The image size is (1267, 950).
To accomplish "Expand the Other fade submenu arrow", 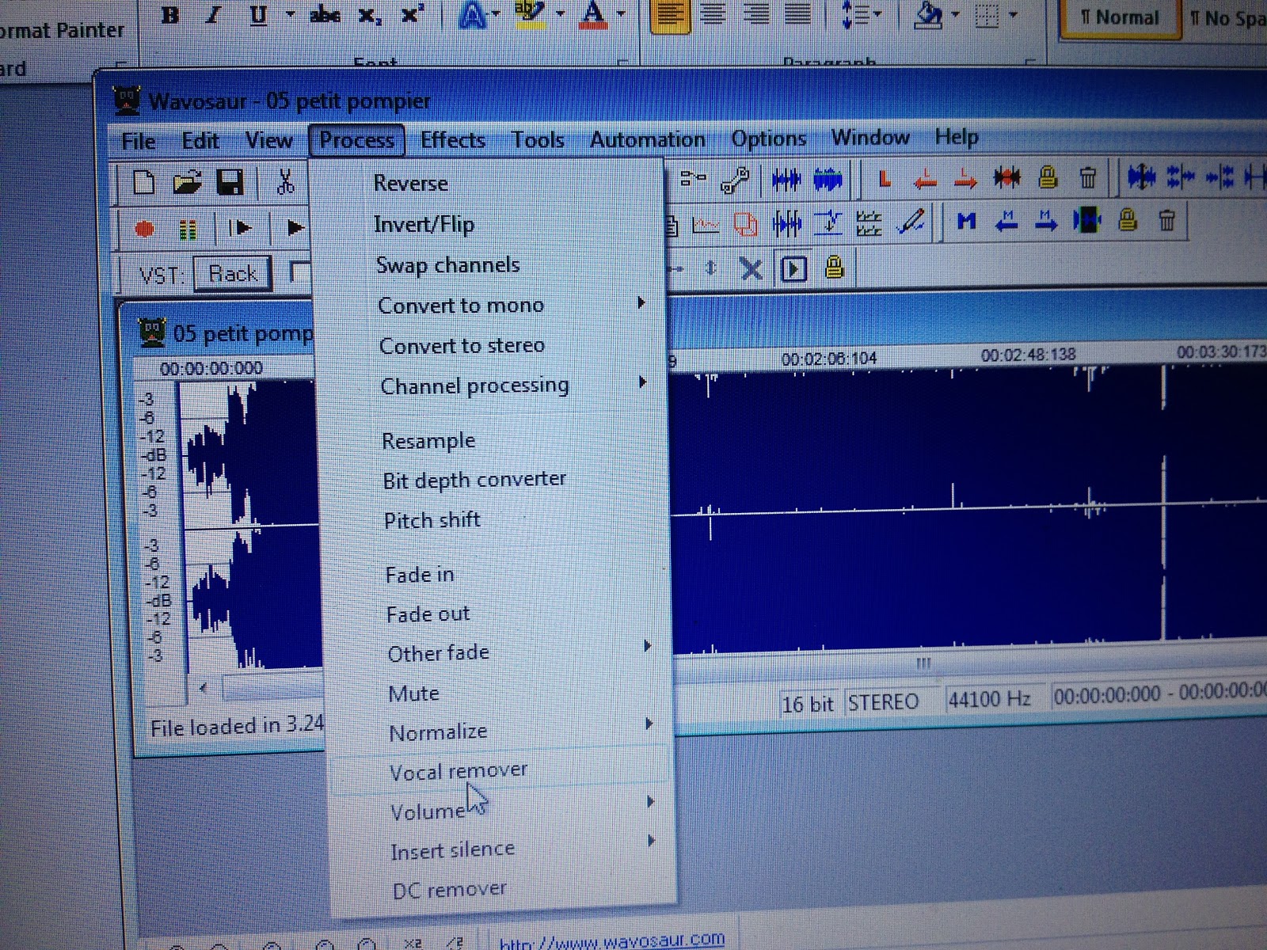I will coord(647,647).
